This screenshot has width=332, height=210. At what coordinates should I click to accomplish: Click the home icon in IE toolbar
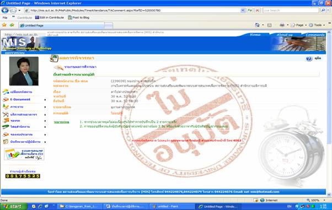click(x=257, y=25)
